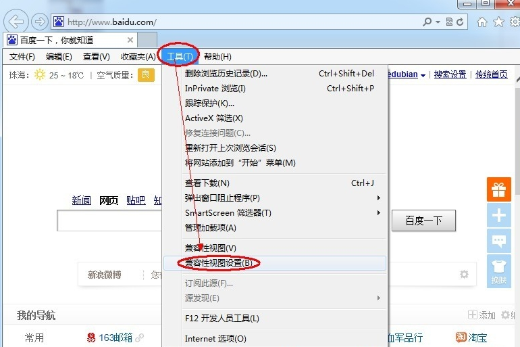Open the 收藏夹(A) menu
The height and width of the screenshot is (347, 520).
click(138, 57)
